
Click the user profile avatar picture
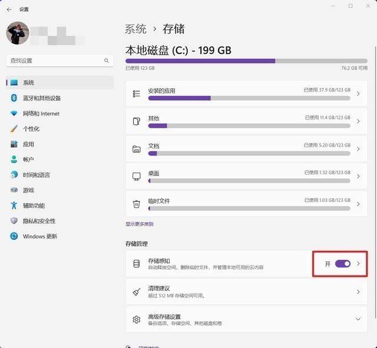point(18,34)
